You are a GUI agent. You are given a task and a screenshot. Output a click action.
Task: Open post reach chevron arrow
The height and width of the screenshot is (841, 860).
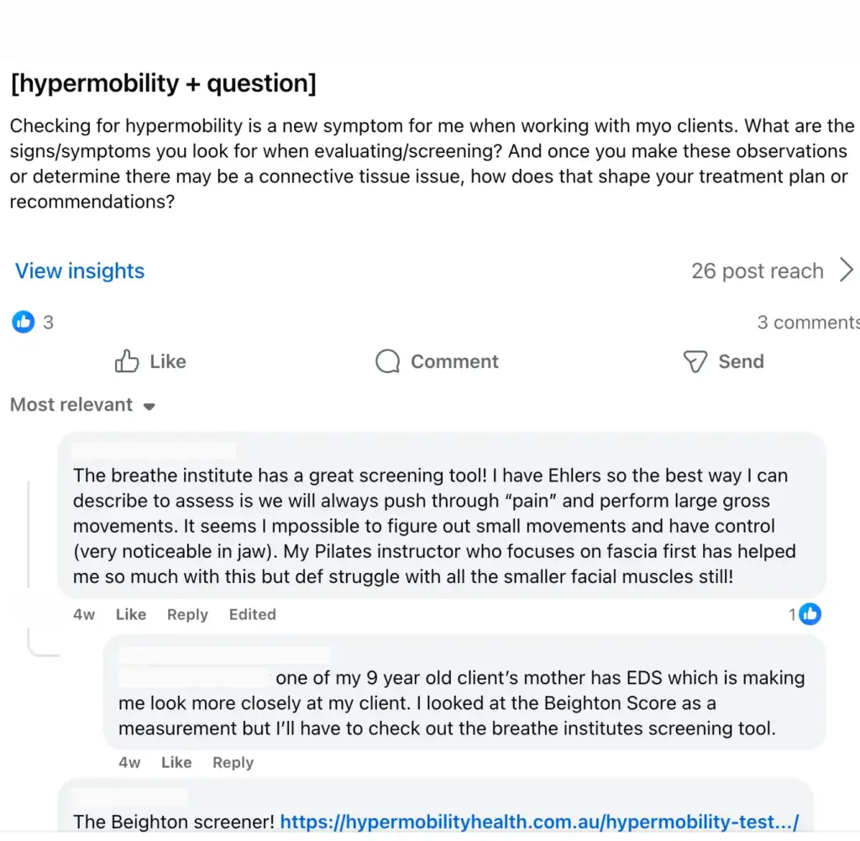[847, 271]
